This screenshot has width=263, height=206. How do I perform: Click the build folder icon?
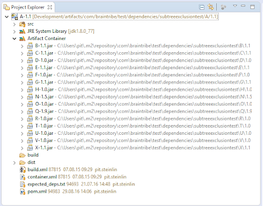(23, 155)
